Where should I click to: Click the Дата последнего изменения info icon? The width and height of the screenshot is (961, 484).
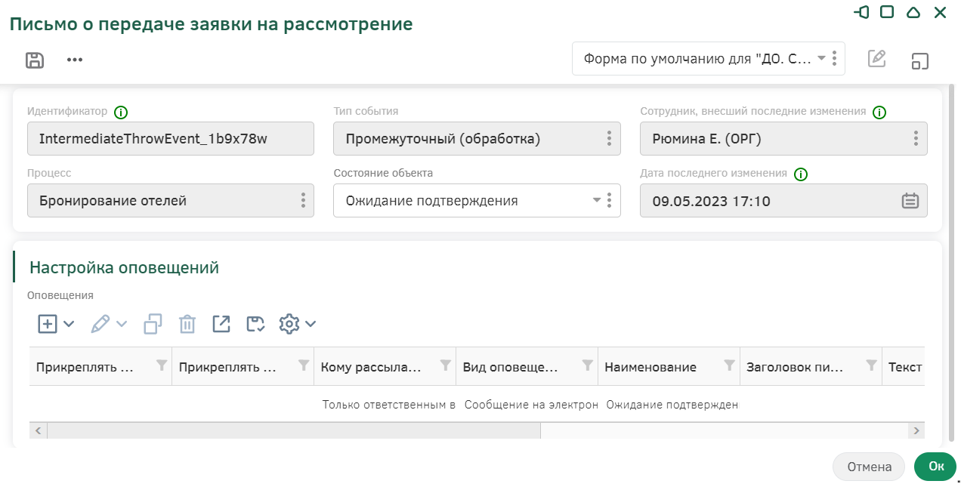801,174
